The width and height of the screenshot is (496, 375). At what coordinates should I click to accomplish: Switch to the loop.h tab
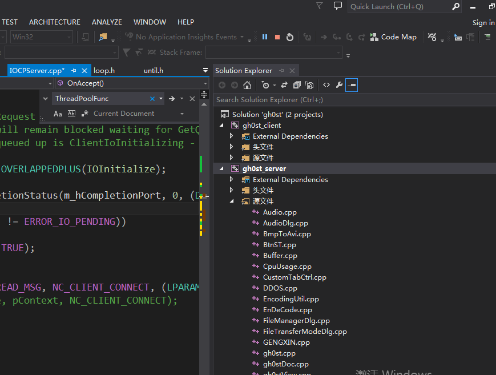coord(104,71)
